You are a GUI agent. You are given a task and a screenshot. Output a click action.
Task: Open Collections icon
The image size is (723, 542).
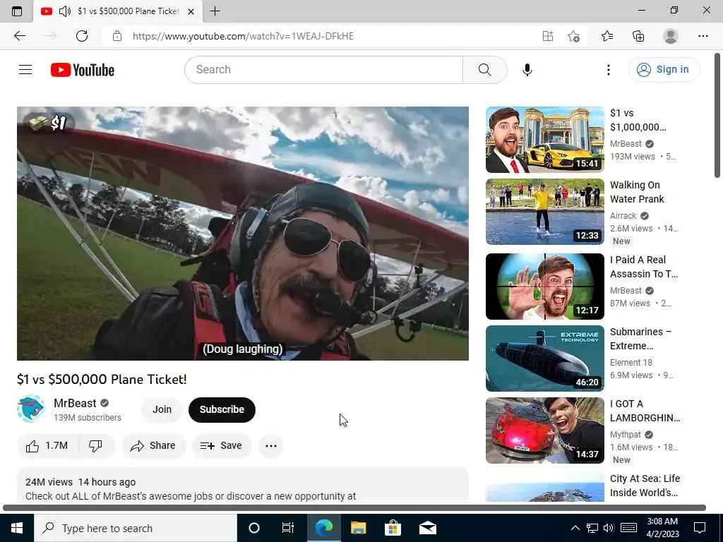[638, 36]
